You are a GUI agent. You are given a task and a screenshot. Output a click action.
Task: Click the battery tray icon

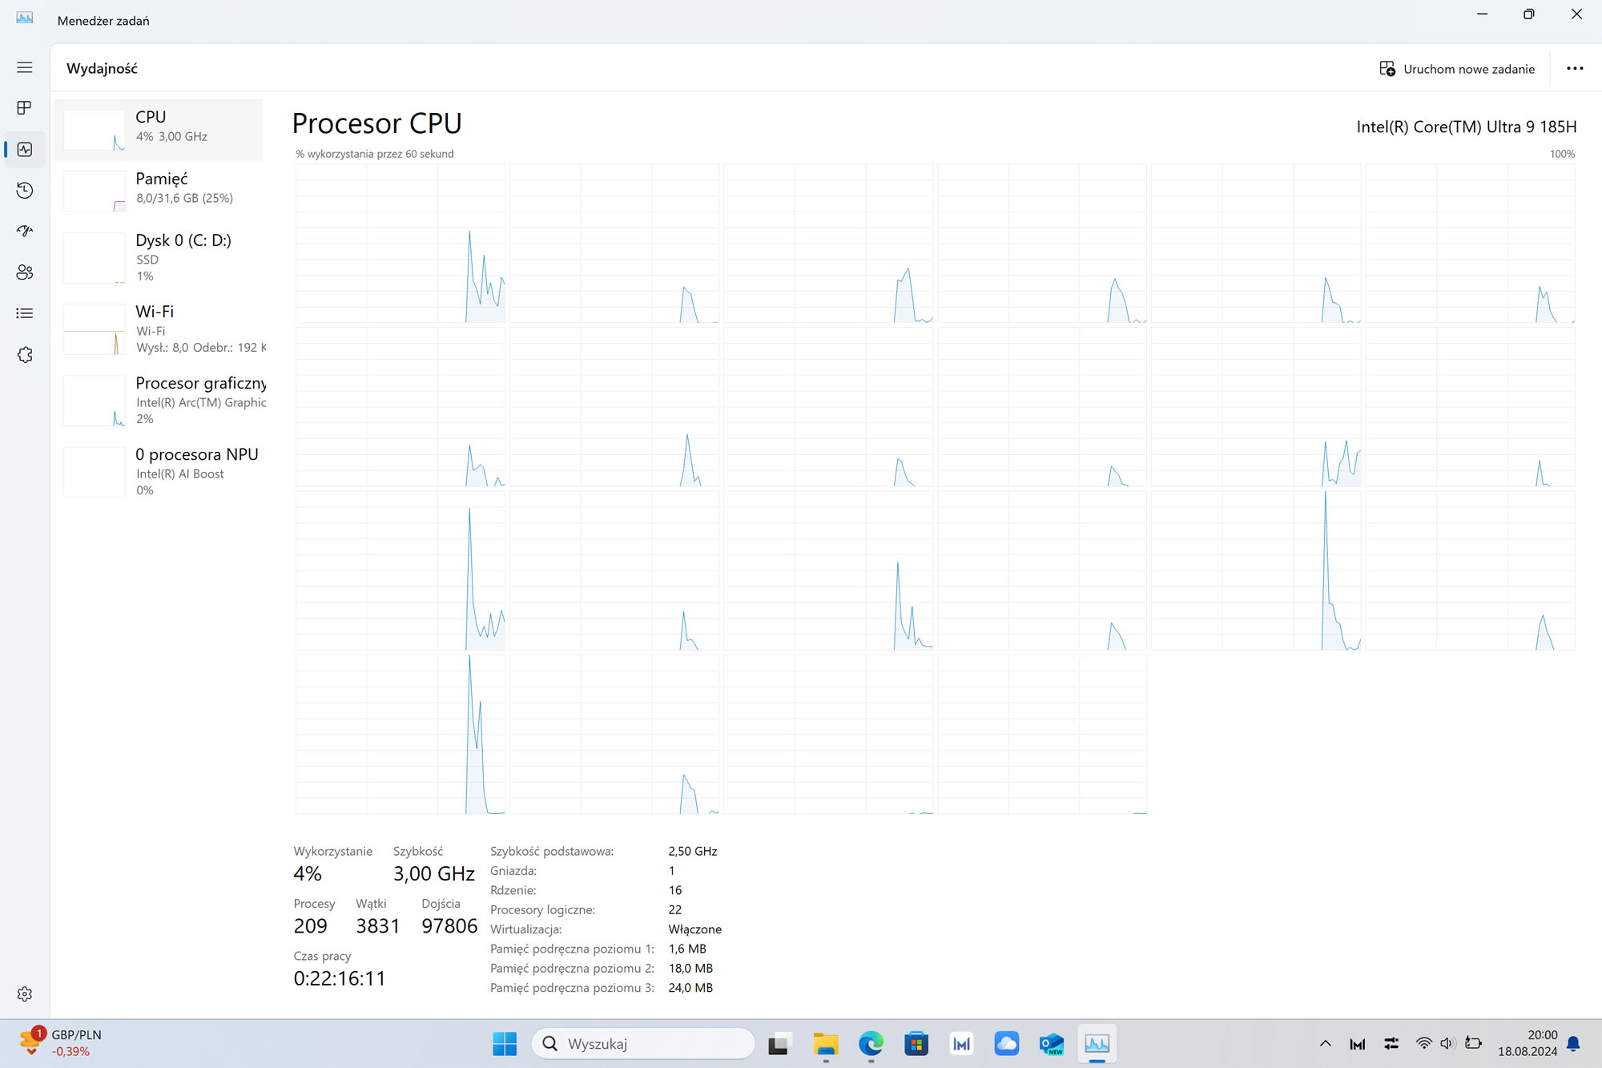click(x=1473, y=1043)
